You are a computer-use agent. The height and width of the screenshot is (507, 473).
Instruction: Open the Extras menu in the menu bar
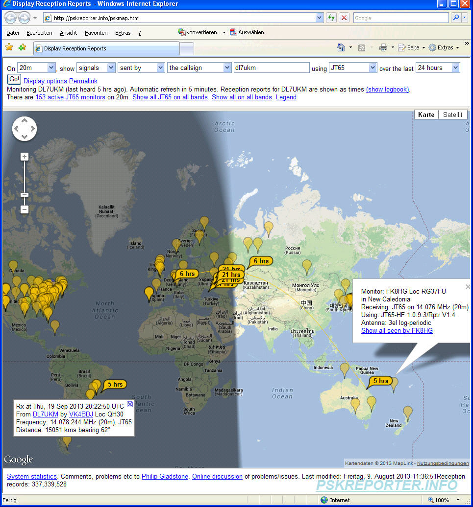tap(123, 33)
